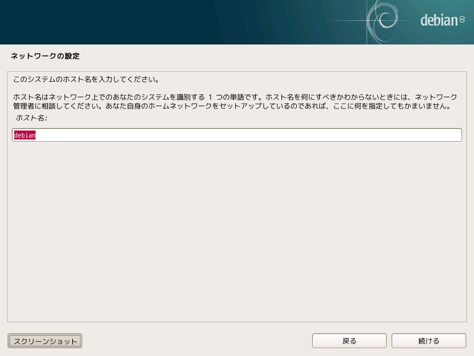Click the ホスト名: field label
Image resolution: width=474 pixels, height=356 pixels.
point(31,119)
